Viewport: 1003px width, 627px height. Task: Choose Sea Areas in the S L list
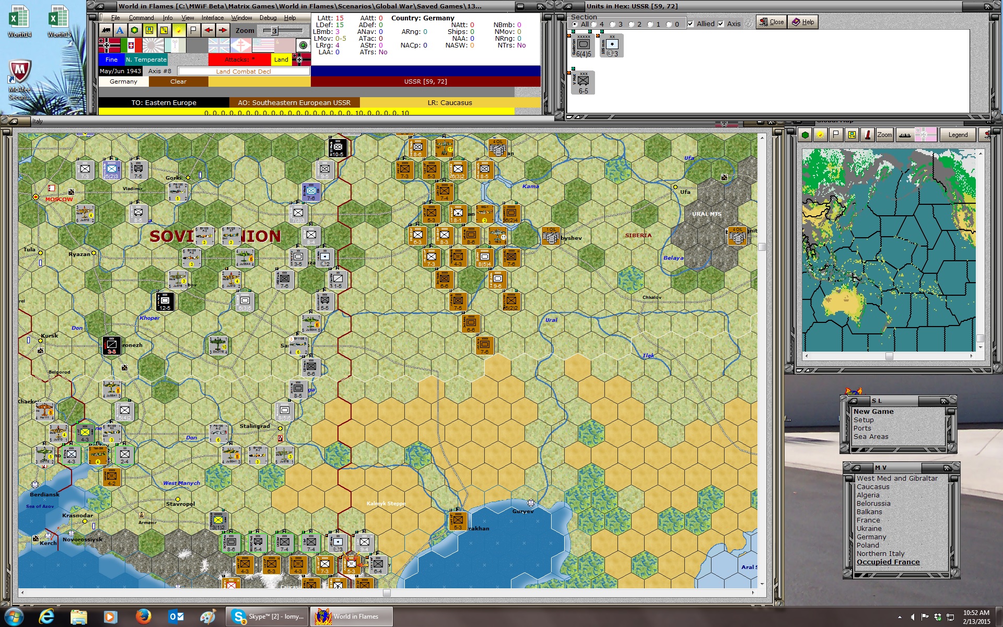pos(871,436)
